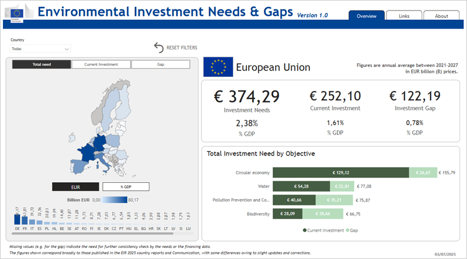Click the LU axis label

(x=188, y=229)
